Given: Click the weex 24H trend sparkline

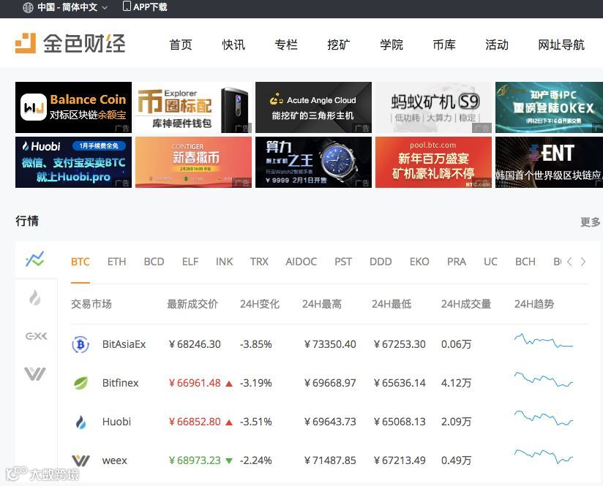Looking at the screenshot, I should pos(544,457).
